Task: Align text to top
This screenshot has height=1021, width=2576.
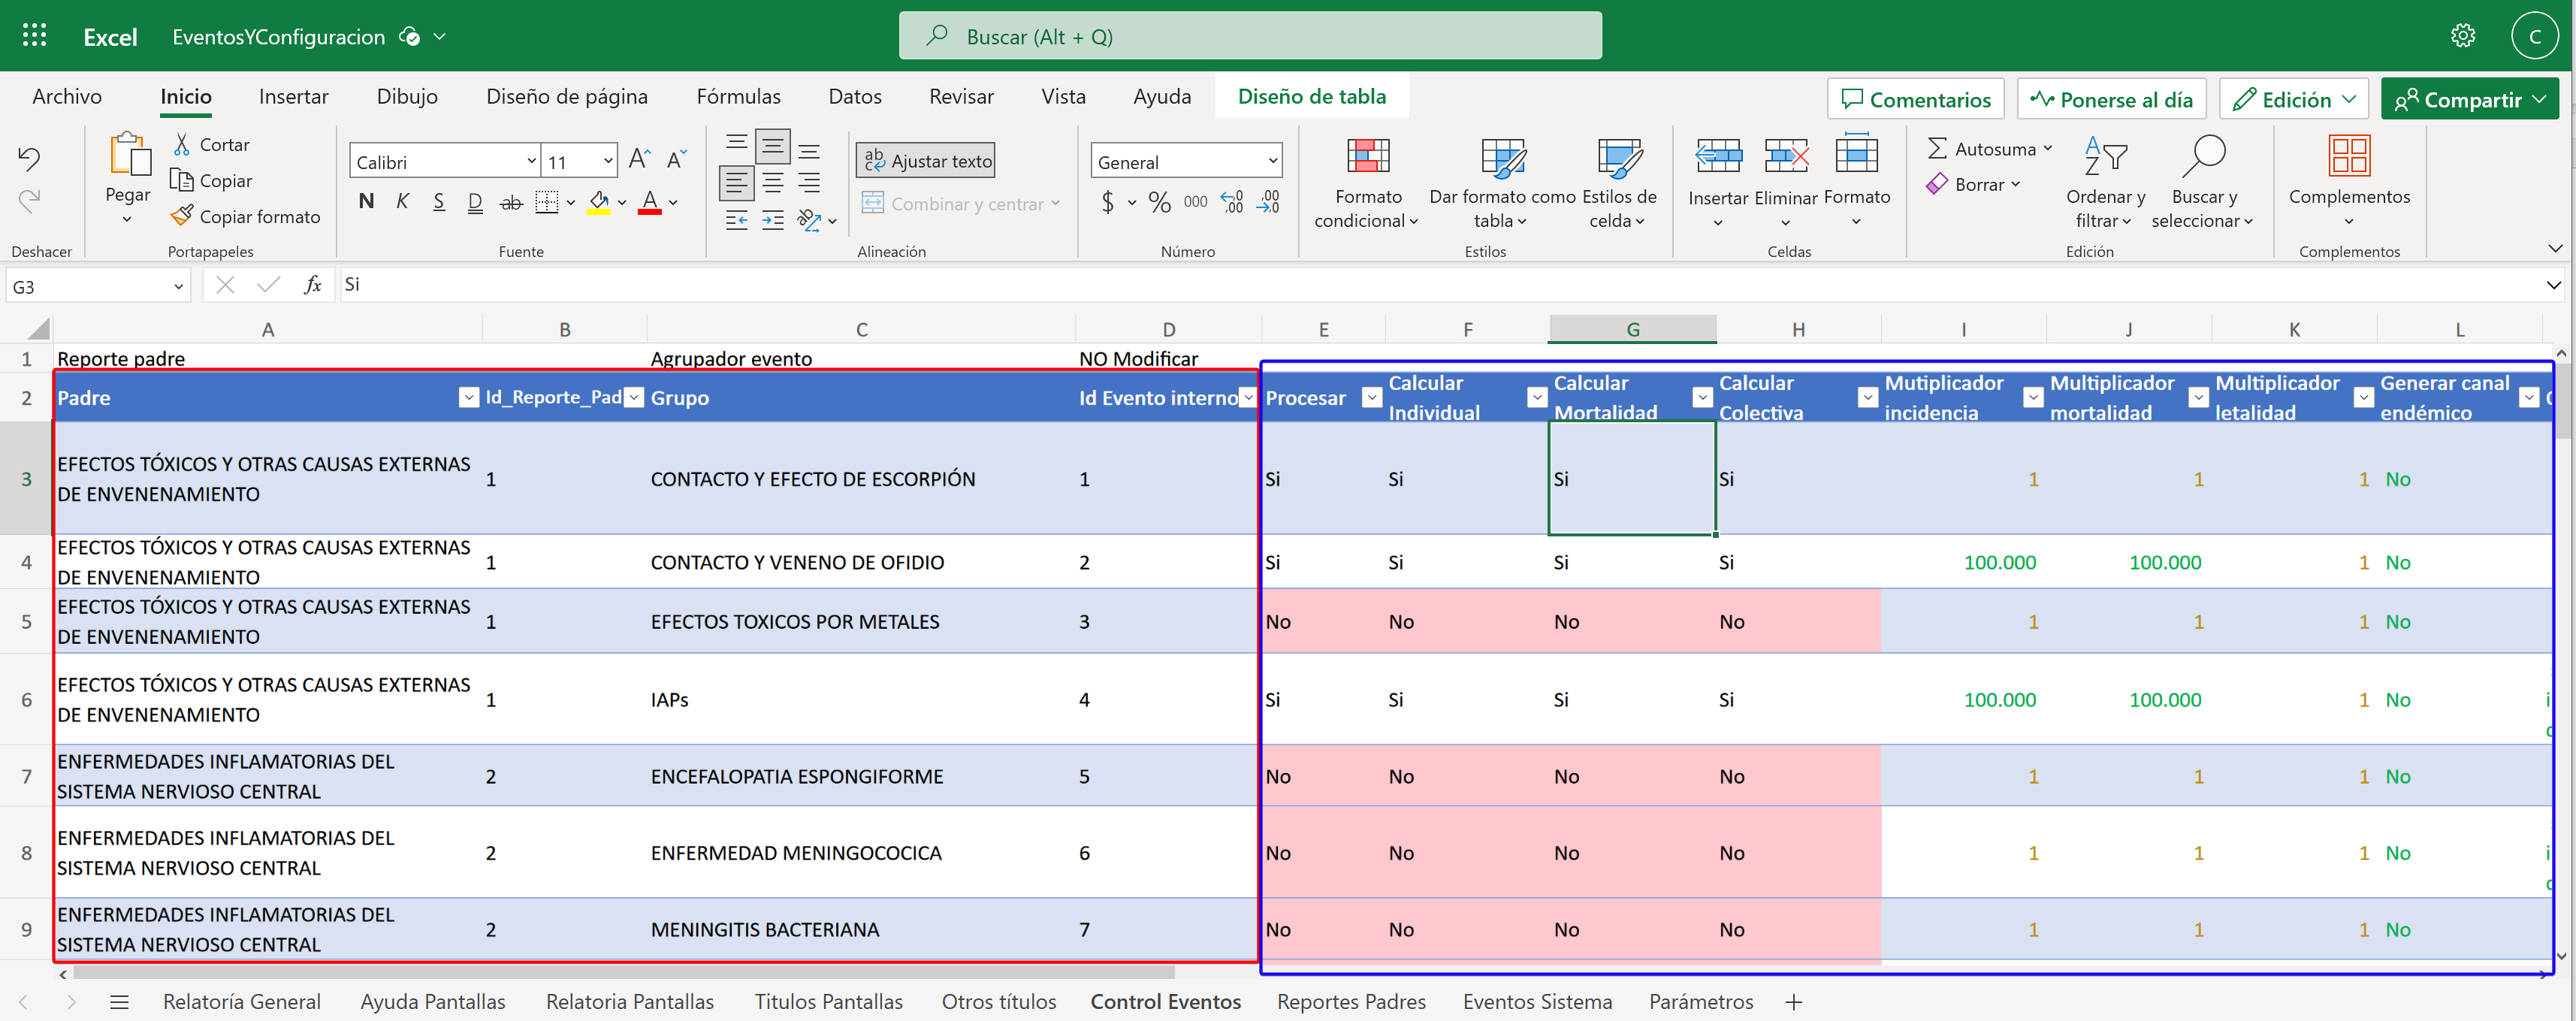Action: click(737, 146)
